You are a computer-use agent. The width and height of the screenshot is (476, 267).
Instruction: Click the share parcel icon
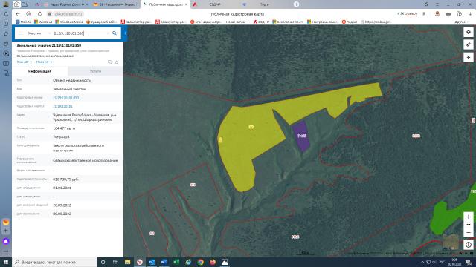[x=109, y=62]
